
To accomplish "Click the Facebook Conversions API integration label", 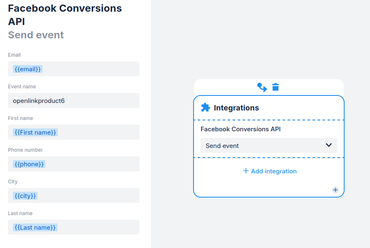I will [241, 129].
